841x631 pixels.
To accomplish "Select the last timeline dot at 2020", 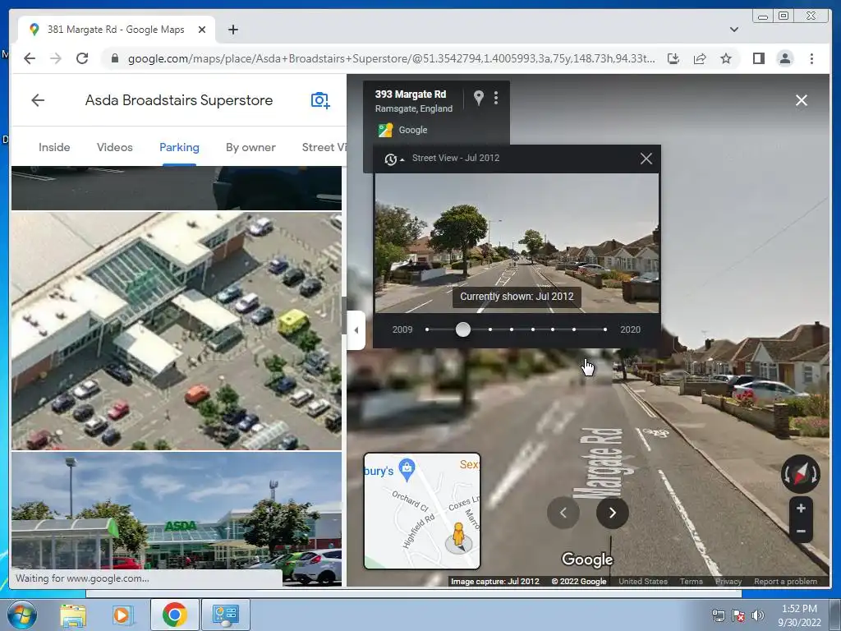I will click(x=605, y=329).
